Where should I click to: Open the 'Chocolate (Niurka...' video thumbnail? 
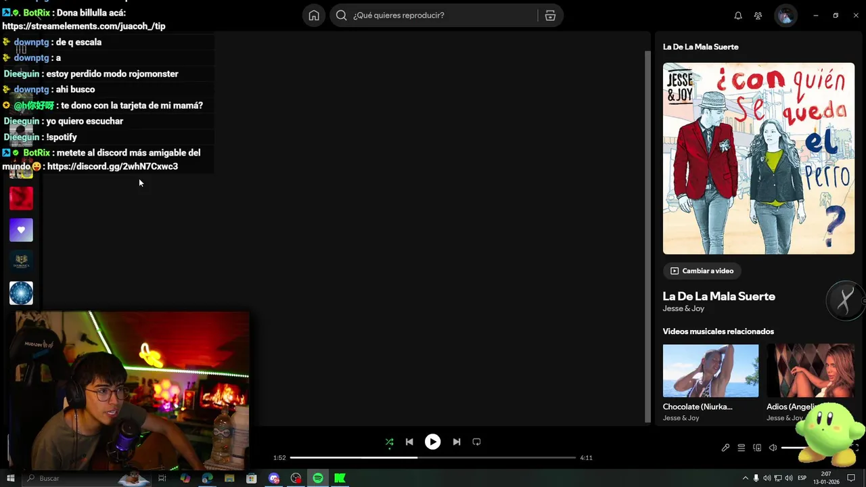pos(710,371)
